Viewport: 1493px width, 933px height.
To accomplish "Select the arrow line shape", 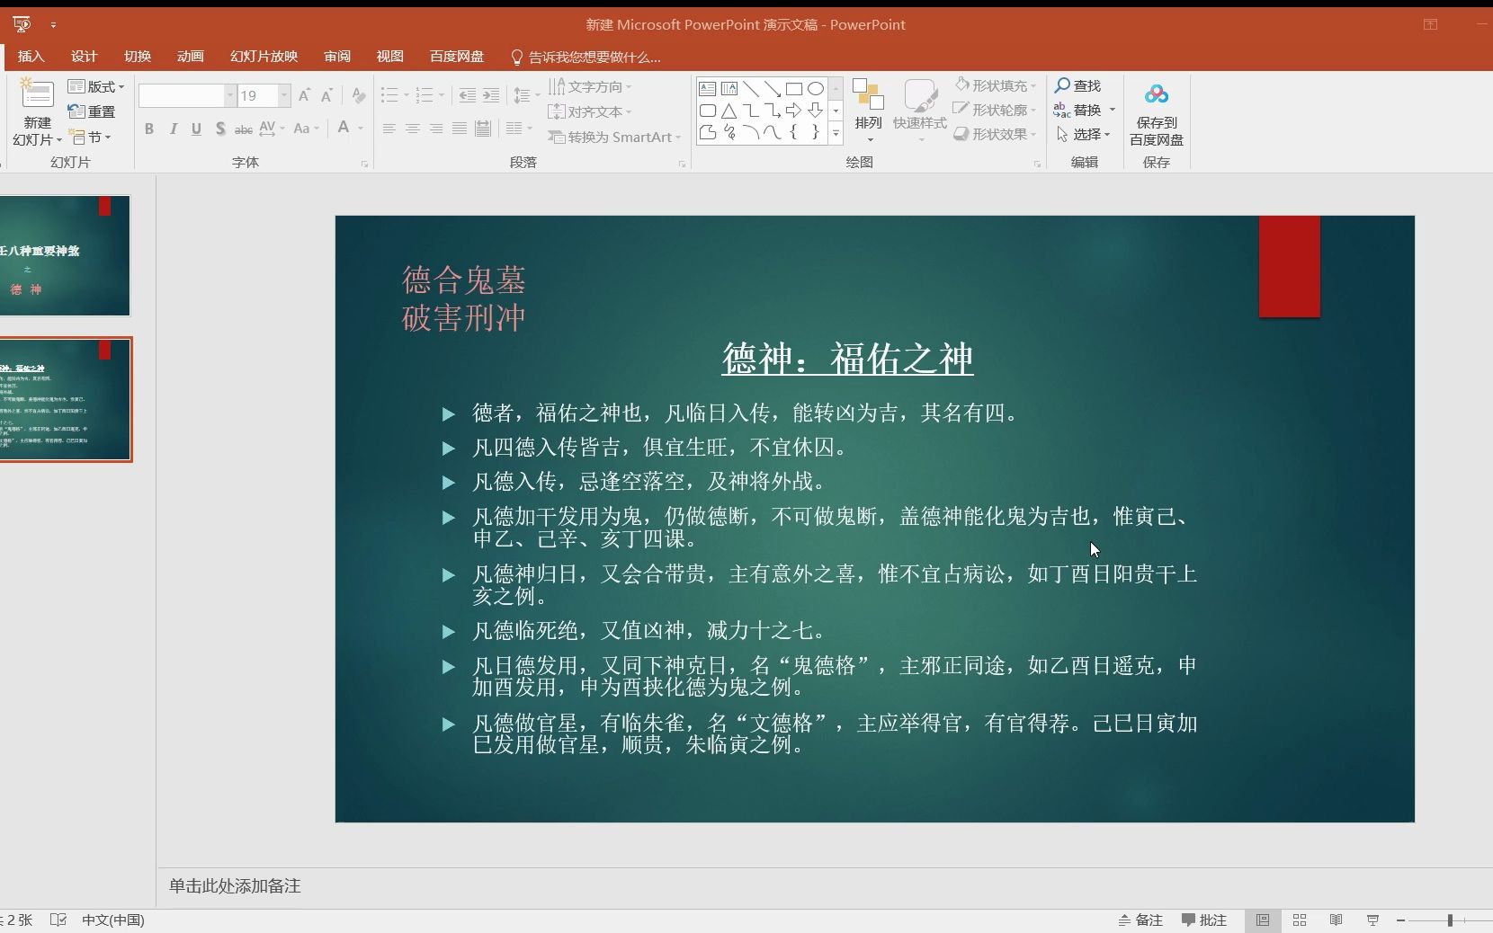I will pos(773,88).
